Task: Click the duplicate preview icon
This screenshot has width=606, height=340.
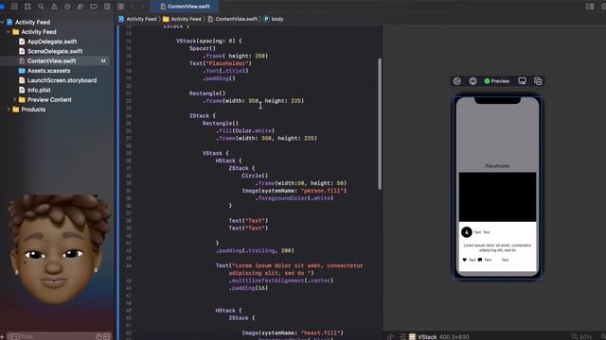Action: [x=538, y=81]
